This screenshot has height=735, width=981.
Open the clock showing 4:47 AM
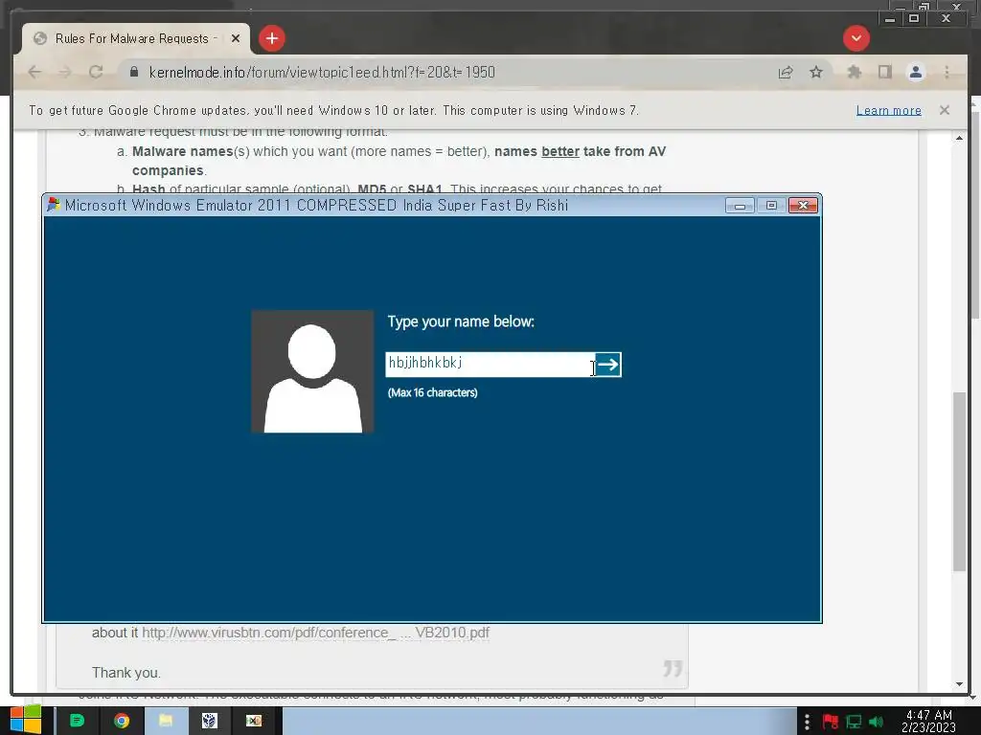click(929, 722)
